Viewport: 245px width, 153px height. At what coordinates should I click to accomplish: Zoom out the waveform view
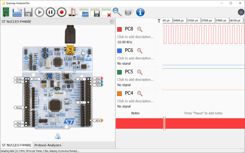(117, 12)
